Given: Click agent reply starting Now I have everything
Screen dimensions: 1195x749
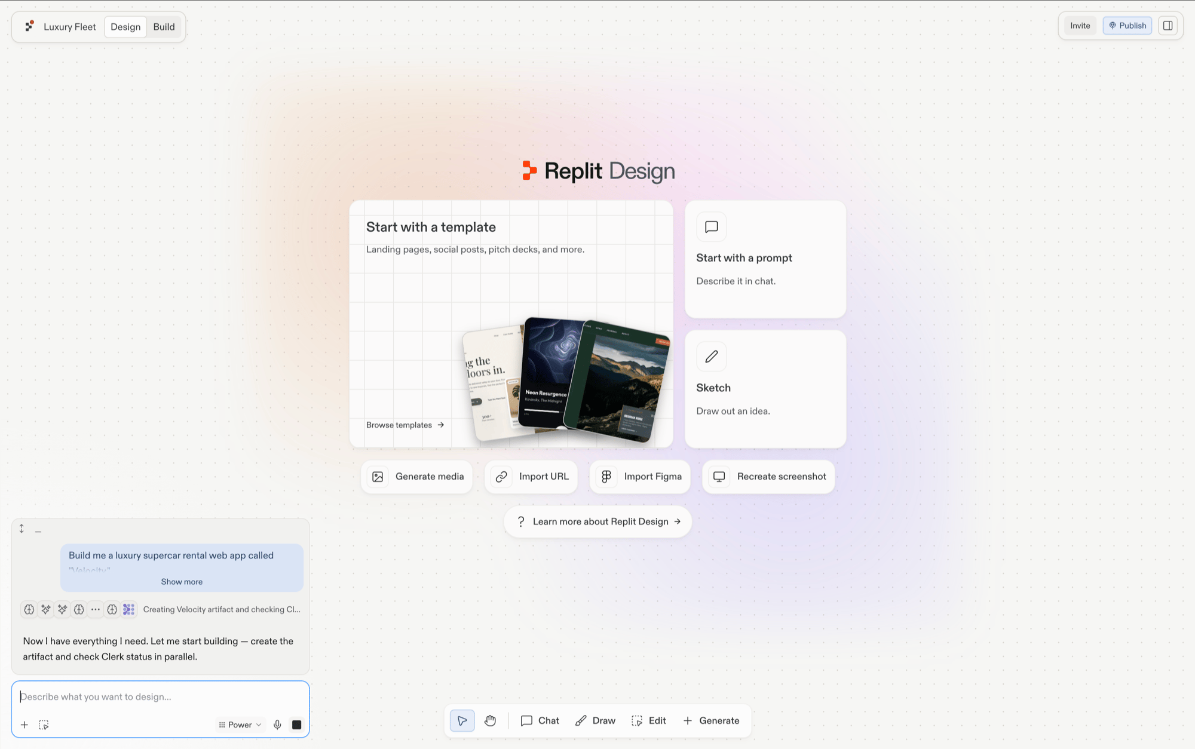Looking at the screenshot, I should pos(158,649).
